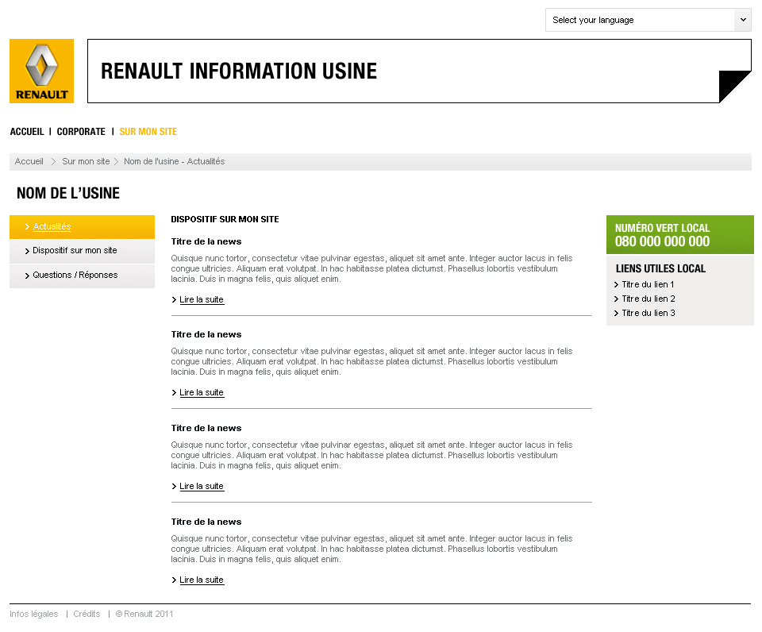This screenshot has width=762, height=632.
Task: Select Actualités in the side menu
Action: click(82, 227)
